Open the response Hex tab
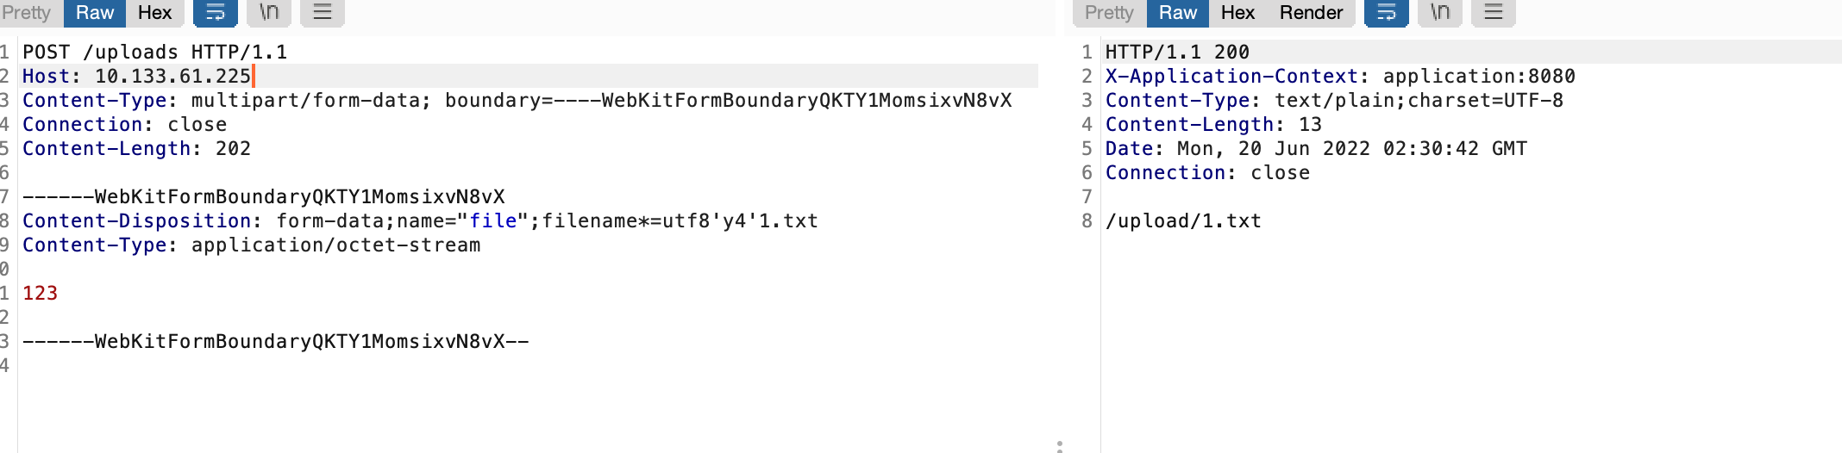Image resolution: width=1842 pixels, height=453 pixels. (1237, 12)
